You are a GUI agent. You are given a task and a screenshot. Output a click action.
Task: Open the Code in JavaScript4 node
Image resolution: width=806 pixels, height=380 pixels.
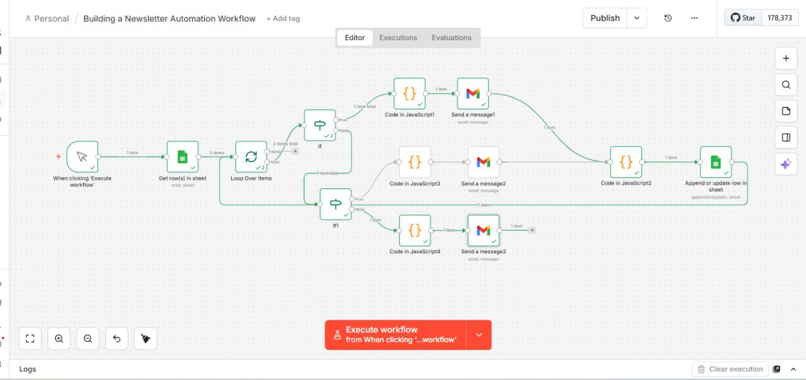coord(415,231)
